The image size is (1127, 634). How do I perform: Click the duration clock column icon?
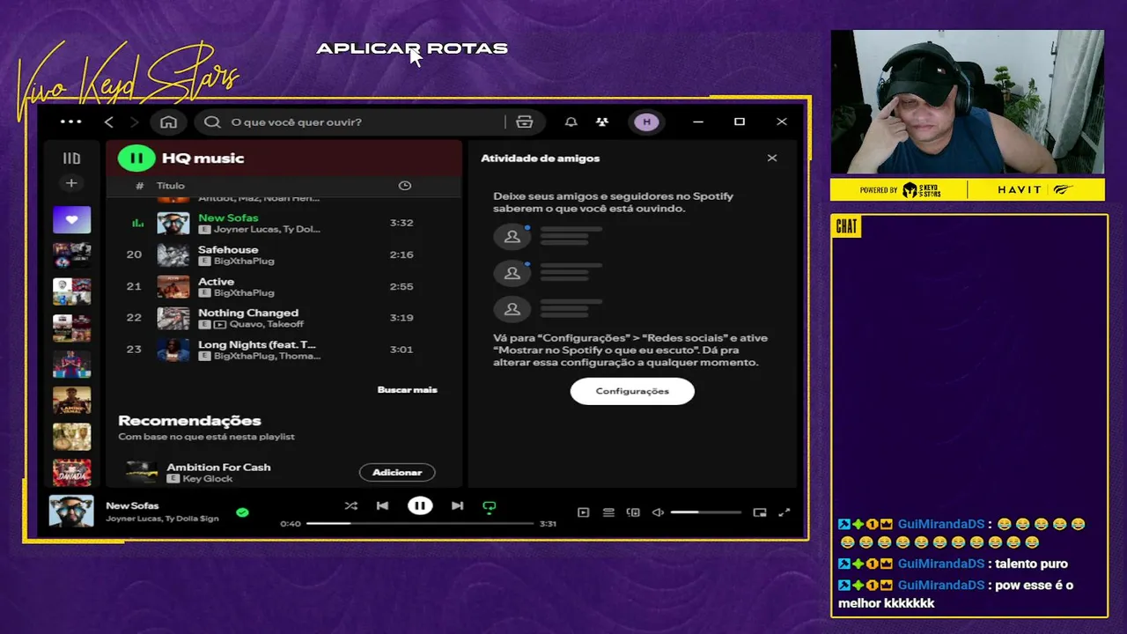pos(405,186)
